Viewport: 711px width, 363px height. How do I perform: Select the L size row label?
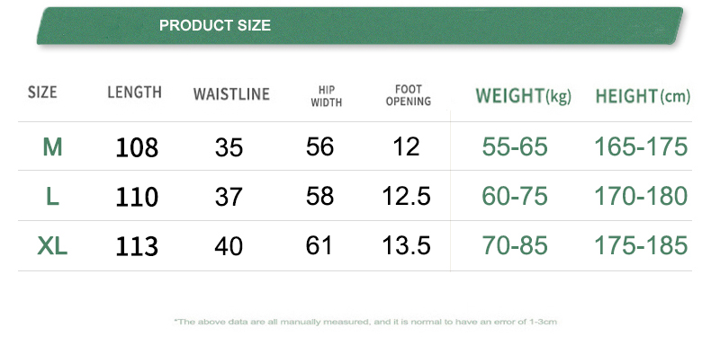pos(52,196)
